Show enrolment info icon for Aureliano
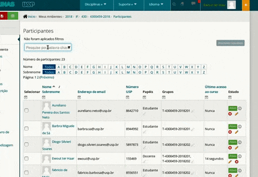258x177 pixels. 240,108
